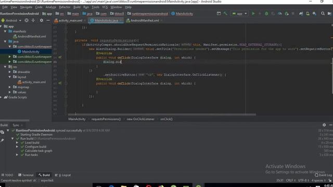This screenshot has height=187, width=333.
Task: Close the AndroidManifest.xml editor tab
Action: tap(162, 21)
